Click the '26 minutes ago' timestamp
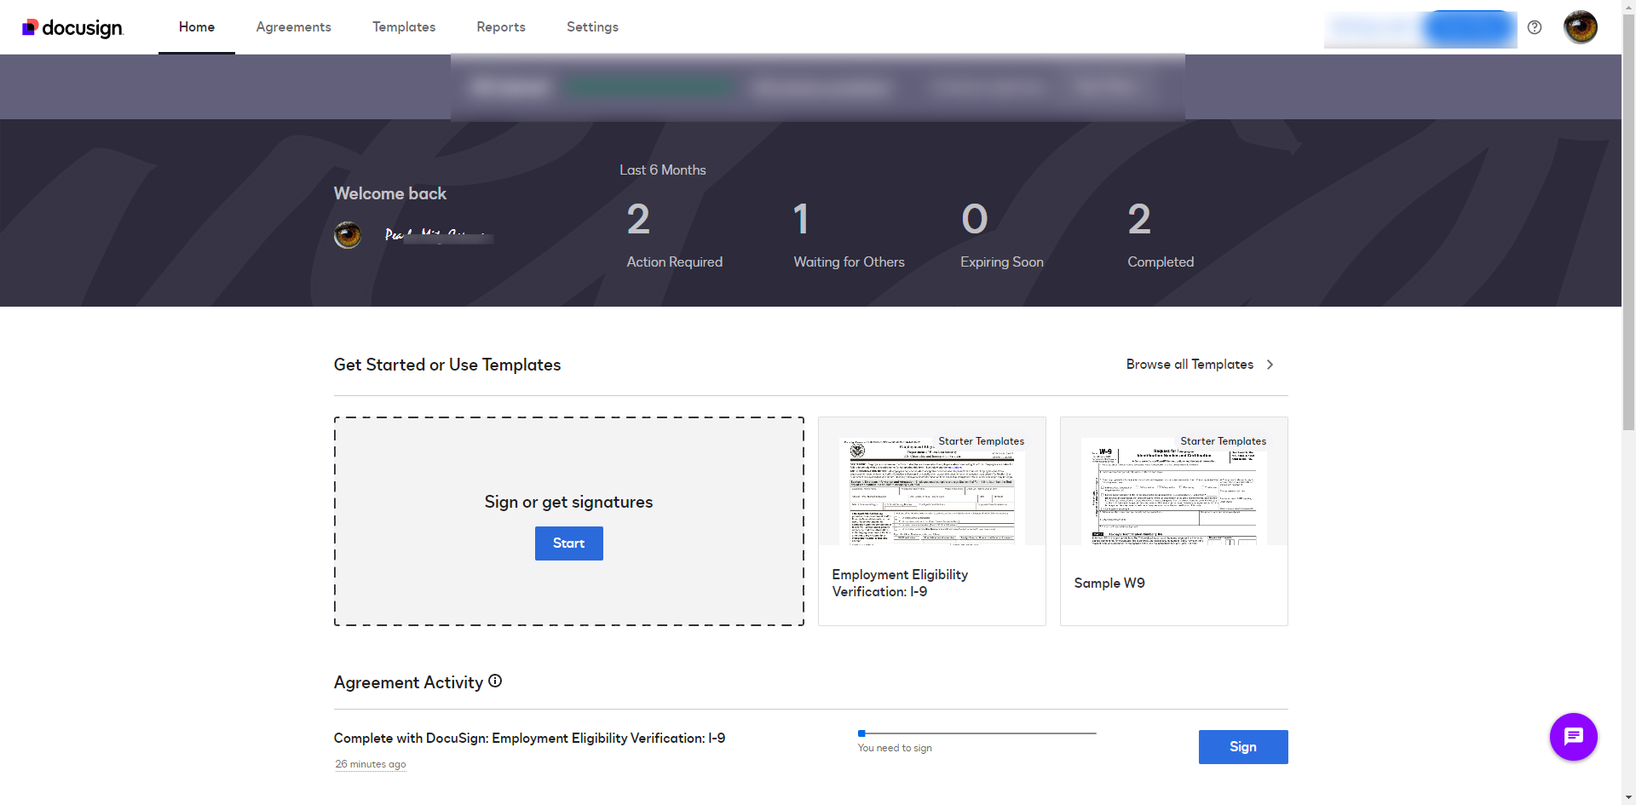Image resolution: width=1636 pixels, height=805 pixels. coord(371,764)
